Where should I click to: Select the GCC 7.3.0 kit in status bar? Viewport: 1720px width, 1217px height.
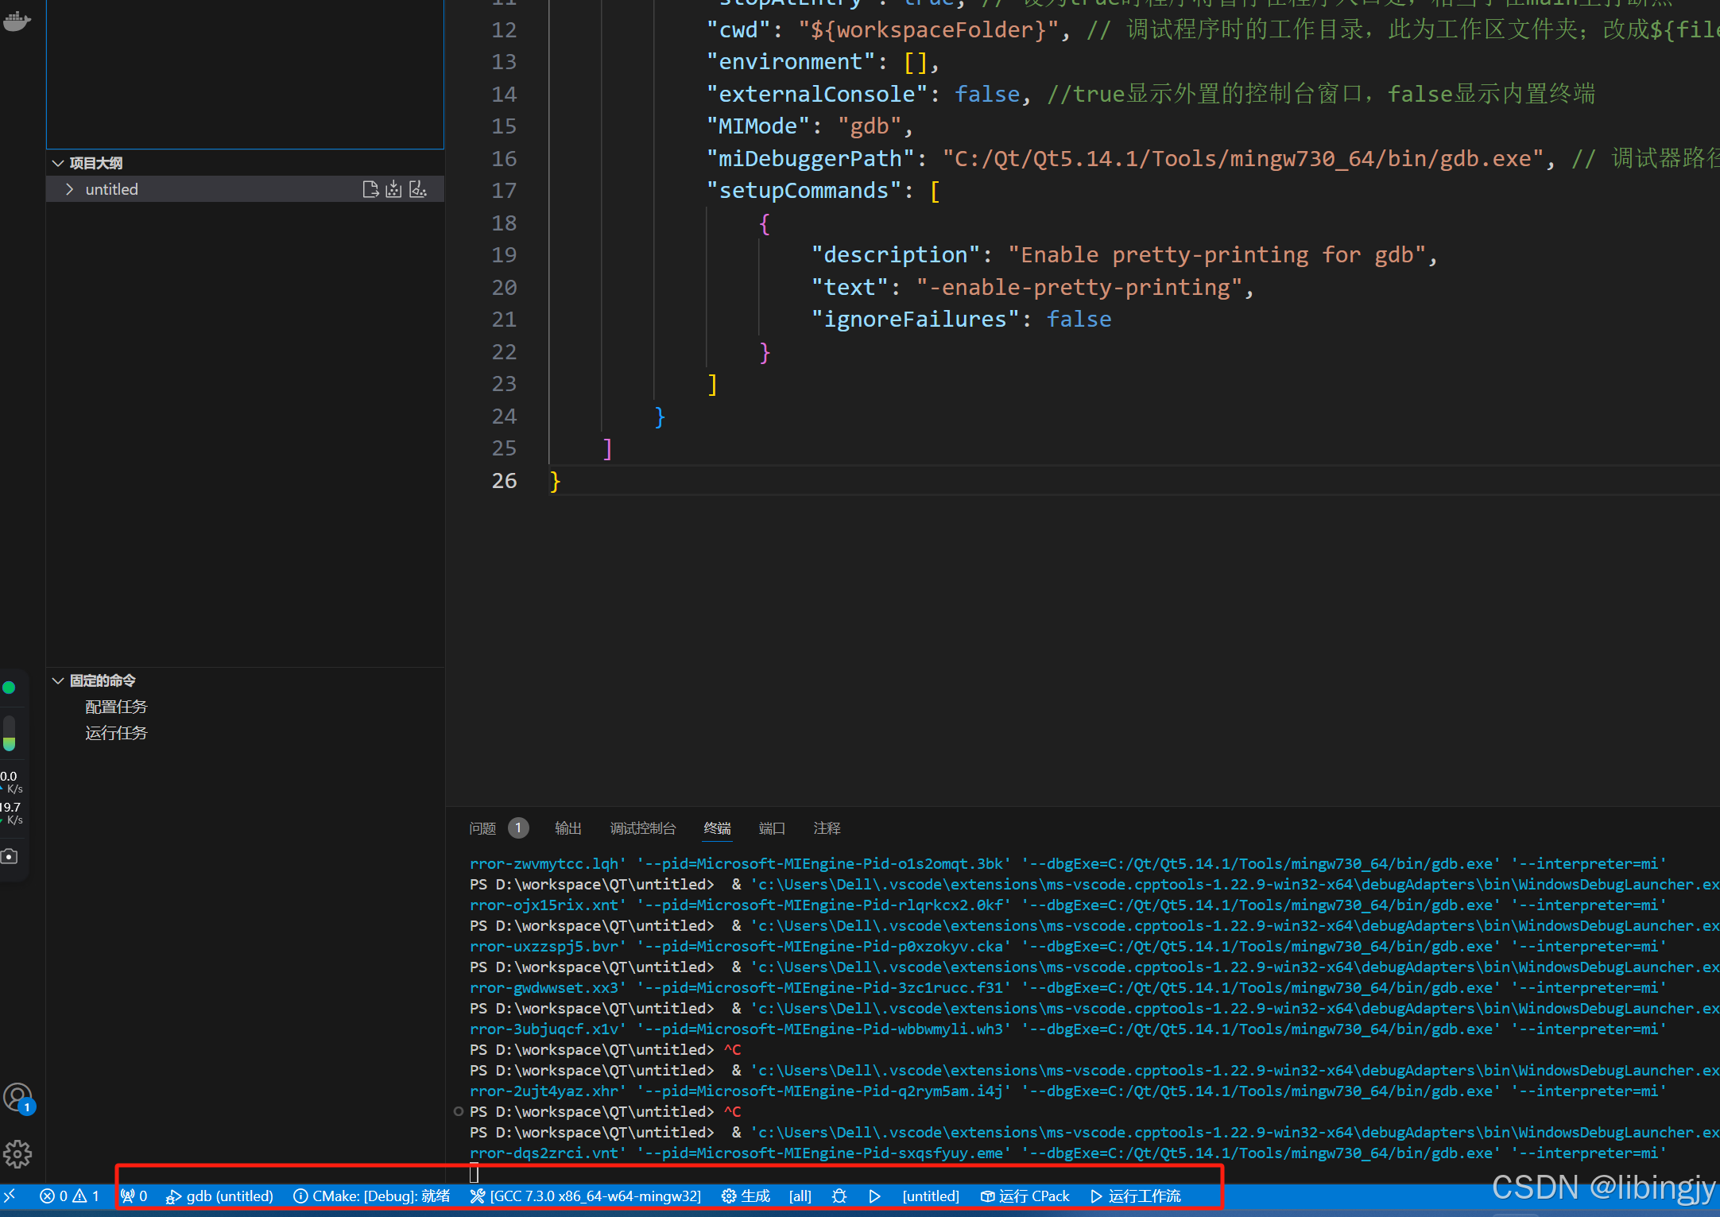click(x=586, y=1196)
